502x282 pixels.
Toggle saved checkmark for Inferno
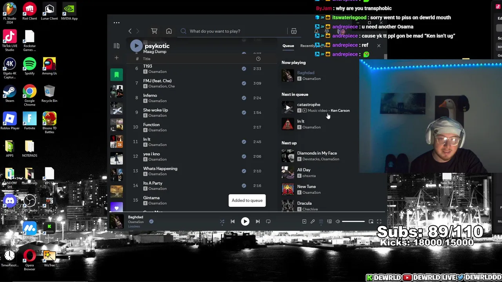[x=244, y=98]
